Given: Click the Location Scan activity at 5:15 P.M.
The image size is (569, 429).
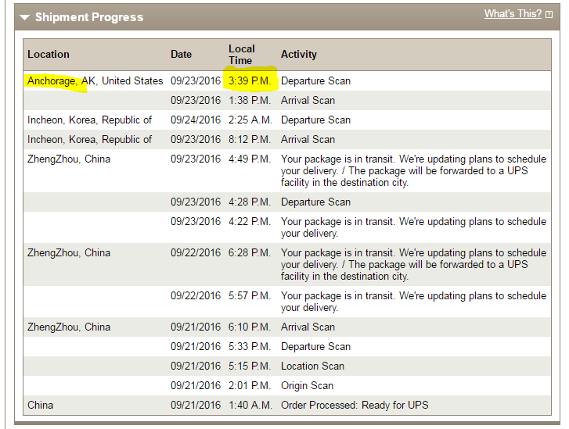Looking at the screenshot, I should (x=312, y=366).
